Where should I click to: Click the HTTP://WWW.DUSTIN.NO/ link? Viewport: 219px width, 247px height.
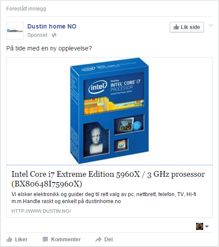point(41,211)
